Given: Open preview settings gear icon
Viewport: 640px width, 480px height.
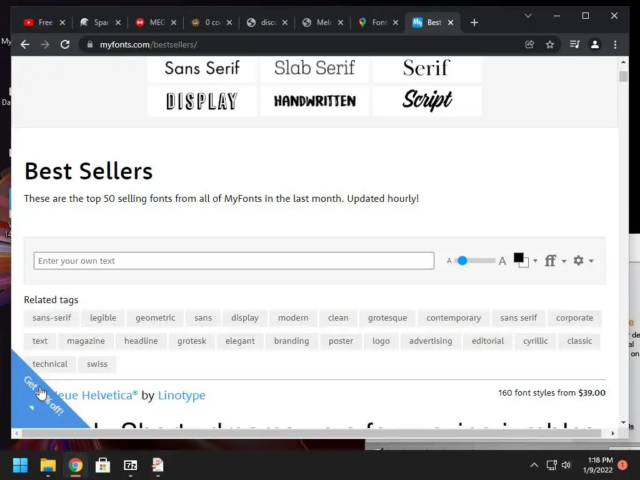Looking at the screenshot, I should pyautogui.click(x=578, y=261).
